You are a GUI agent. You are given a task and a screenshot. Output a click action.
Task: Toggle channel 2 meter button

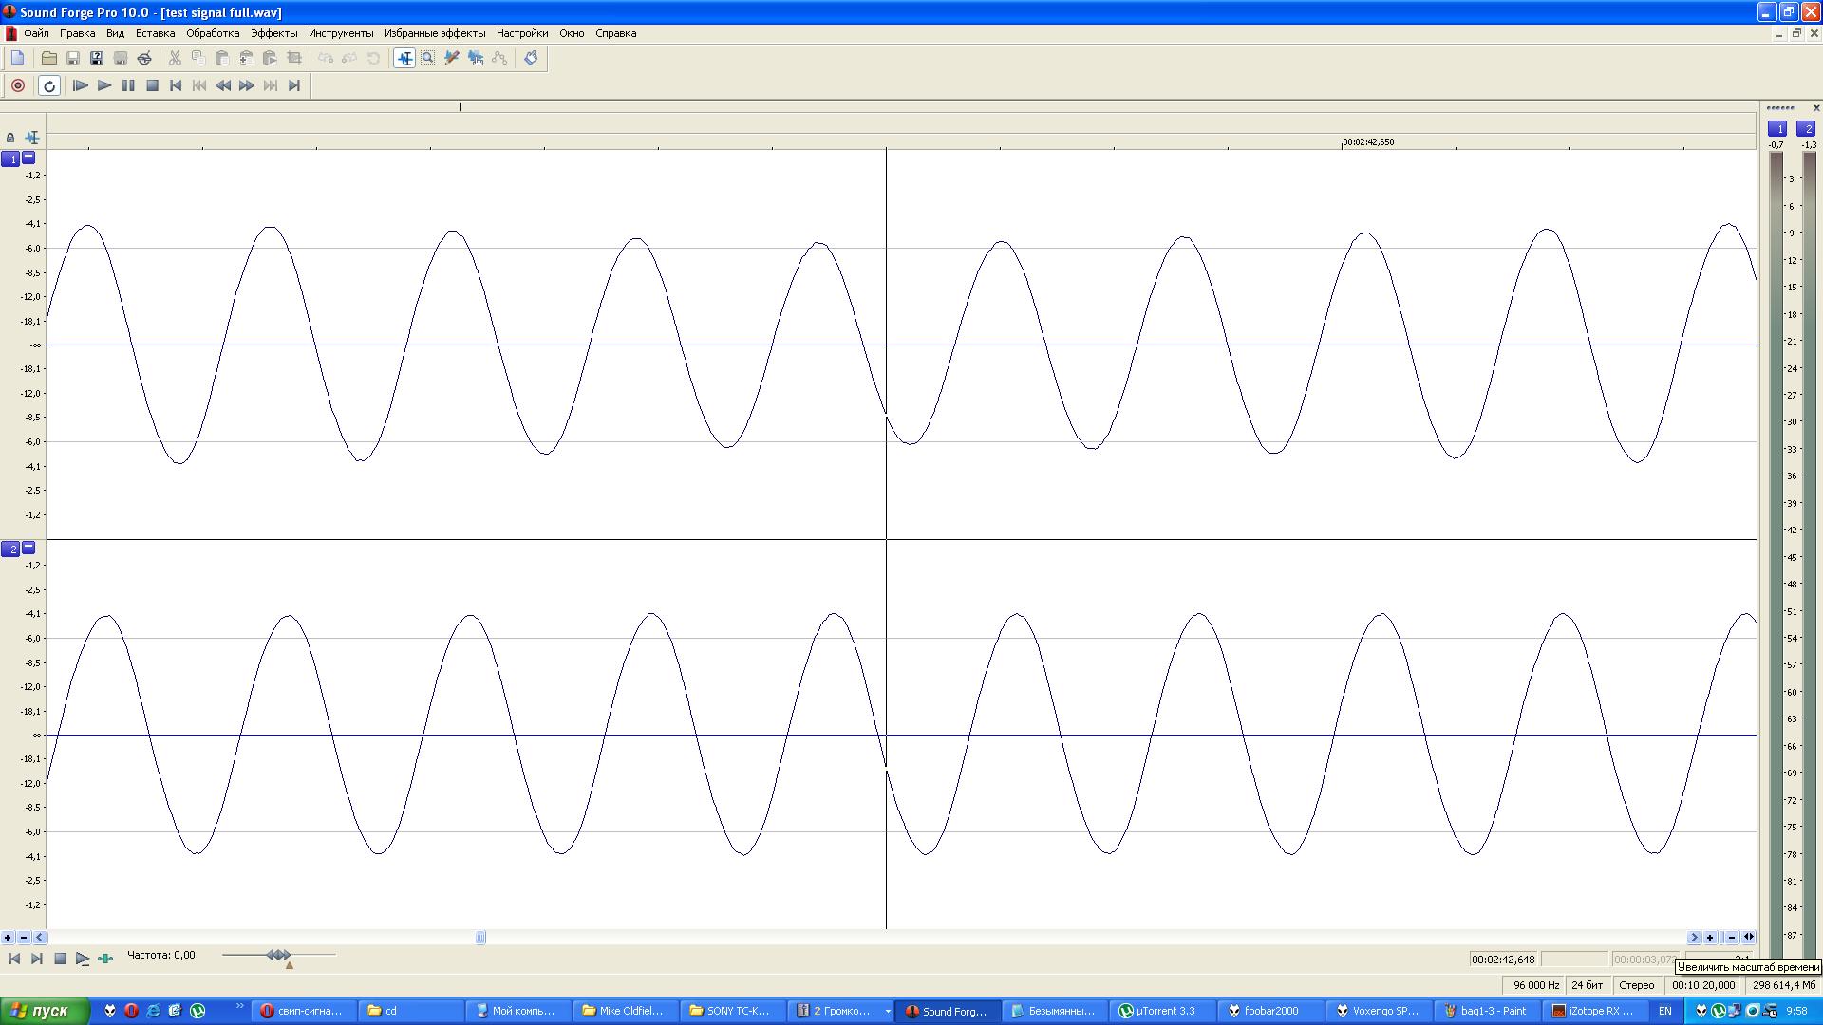tap(1806, 128)
